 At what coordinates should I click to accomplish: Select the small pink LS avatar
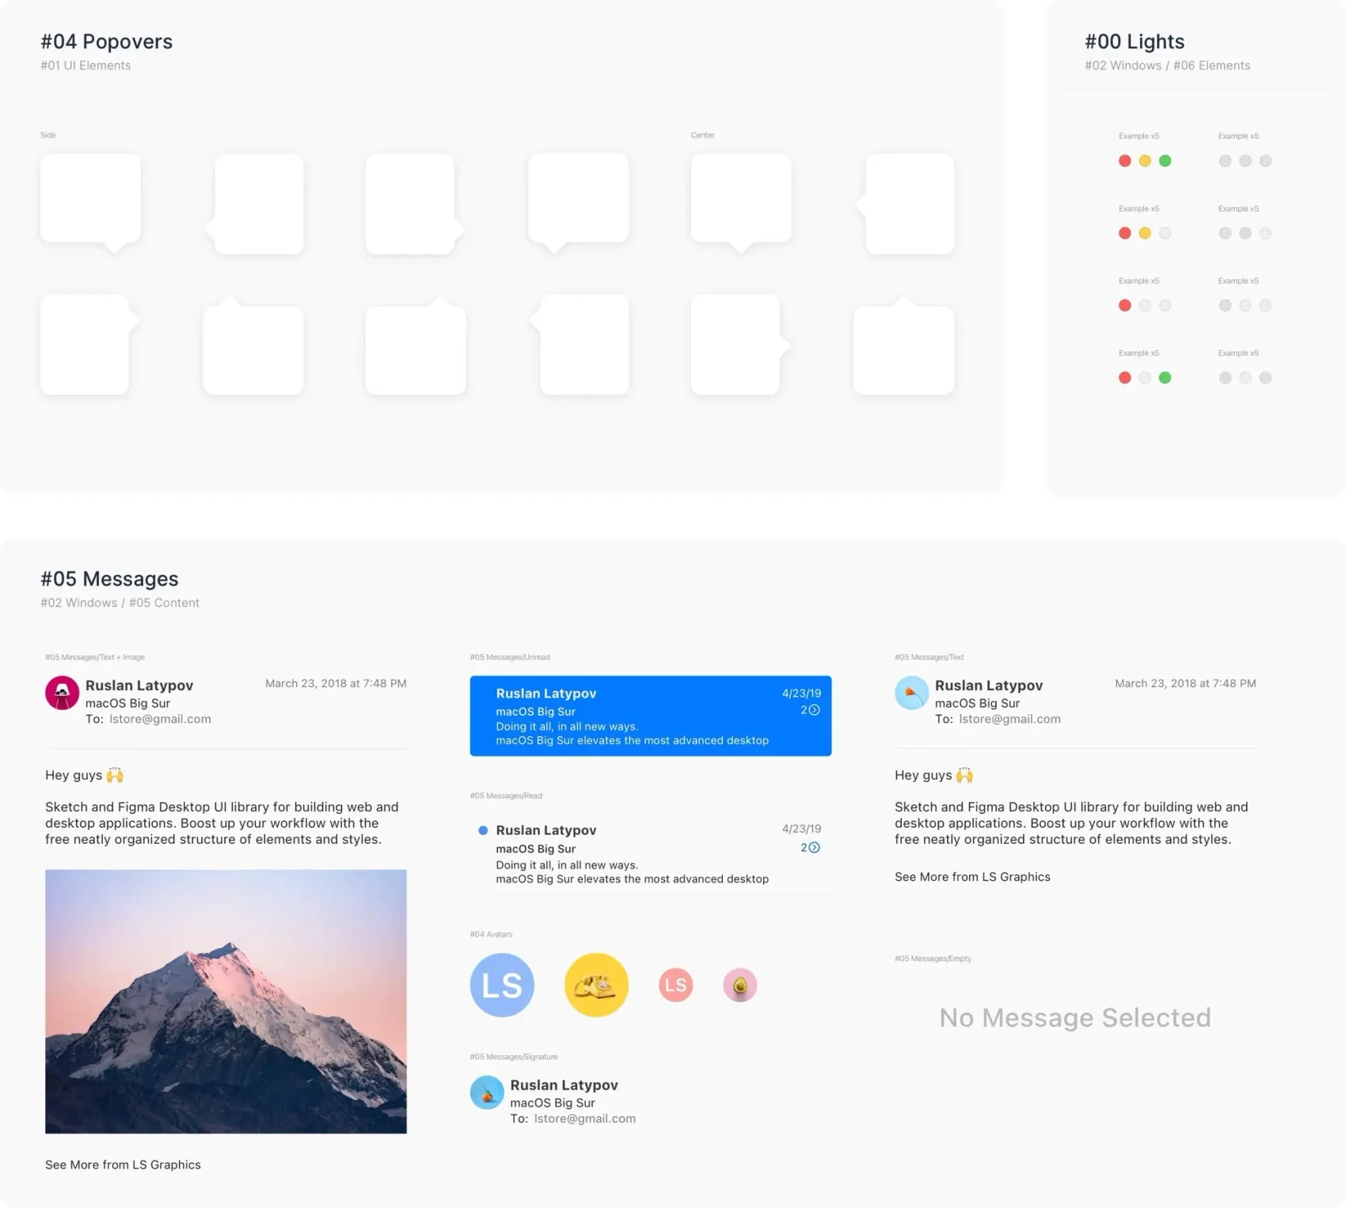(x=675, y=985)
